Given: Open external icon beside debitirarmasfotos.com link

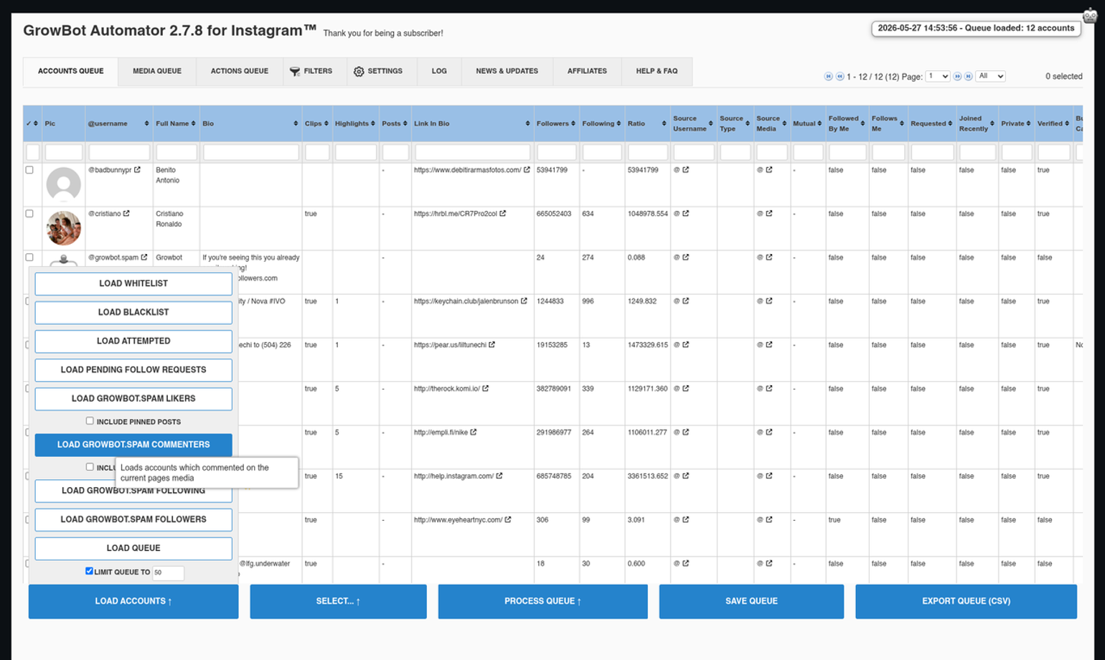Looking at the screenshot, I should click(527, 170).
